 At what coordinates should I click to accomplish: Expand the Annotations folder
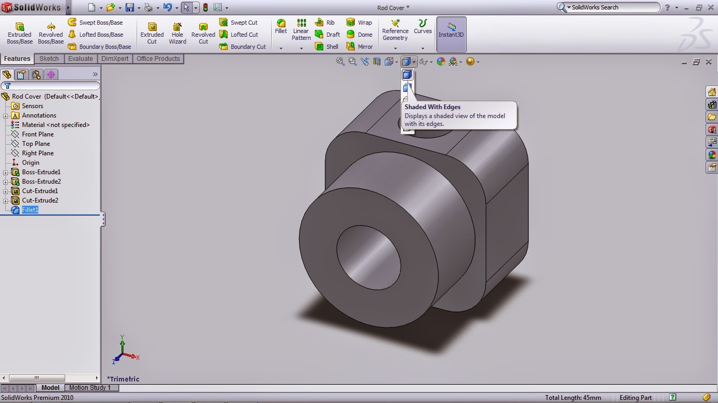pyautogui.click(x=5, y=115)
